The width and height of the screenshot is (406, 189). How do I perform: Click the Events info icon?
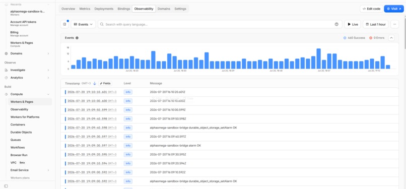[x=77, y=38]
